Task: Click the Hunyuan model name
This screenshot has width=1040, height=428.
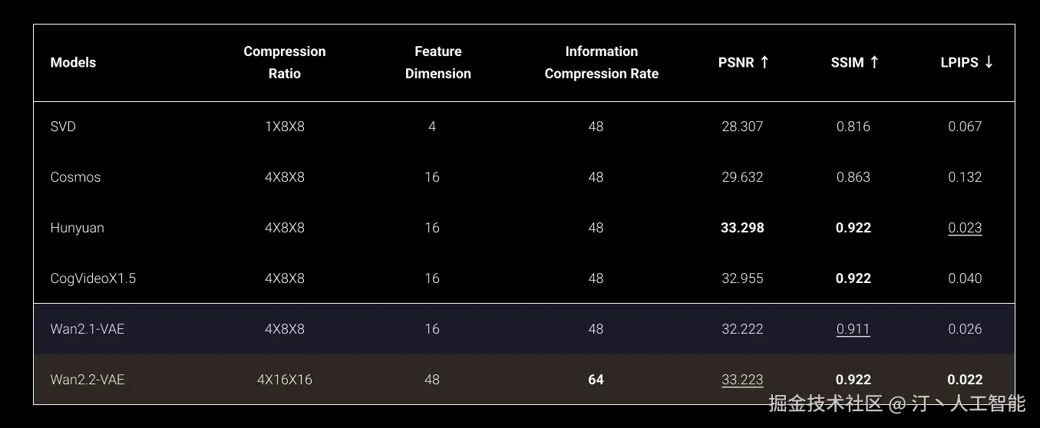Action: tap(77, 228)
